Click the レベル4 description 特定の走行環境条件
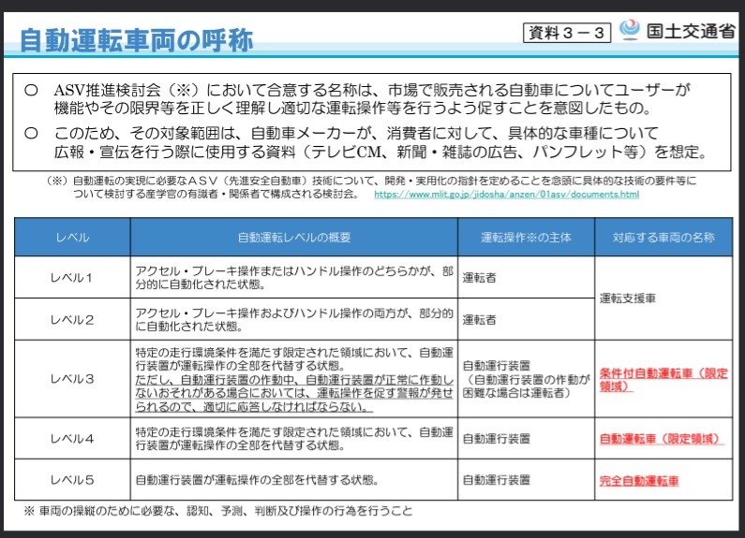This screenshot has width=745, height=538. pos(294,439)
